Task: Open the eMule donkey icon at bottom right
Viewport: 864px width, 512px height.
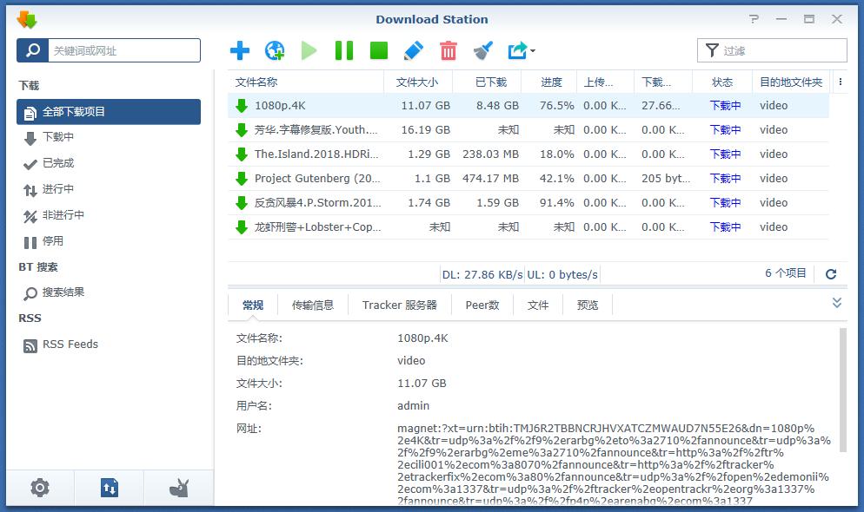Action: [x=177, y=488]
